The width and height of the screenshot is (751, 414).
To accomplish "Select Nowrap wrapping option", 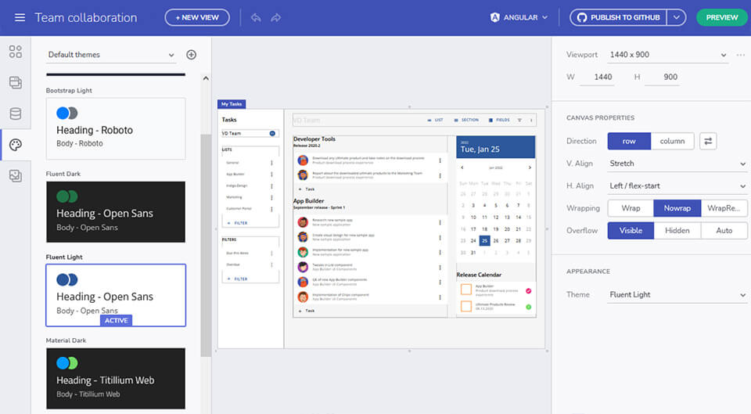I will pos(677,208).
